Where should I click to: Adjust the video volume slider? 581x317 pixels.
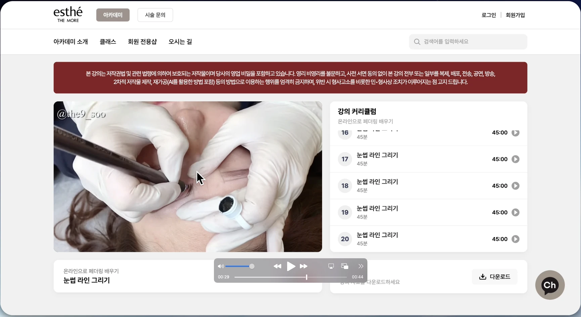(x=240, y=266)
